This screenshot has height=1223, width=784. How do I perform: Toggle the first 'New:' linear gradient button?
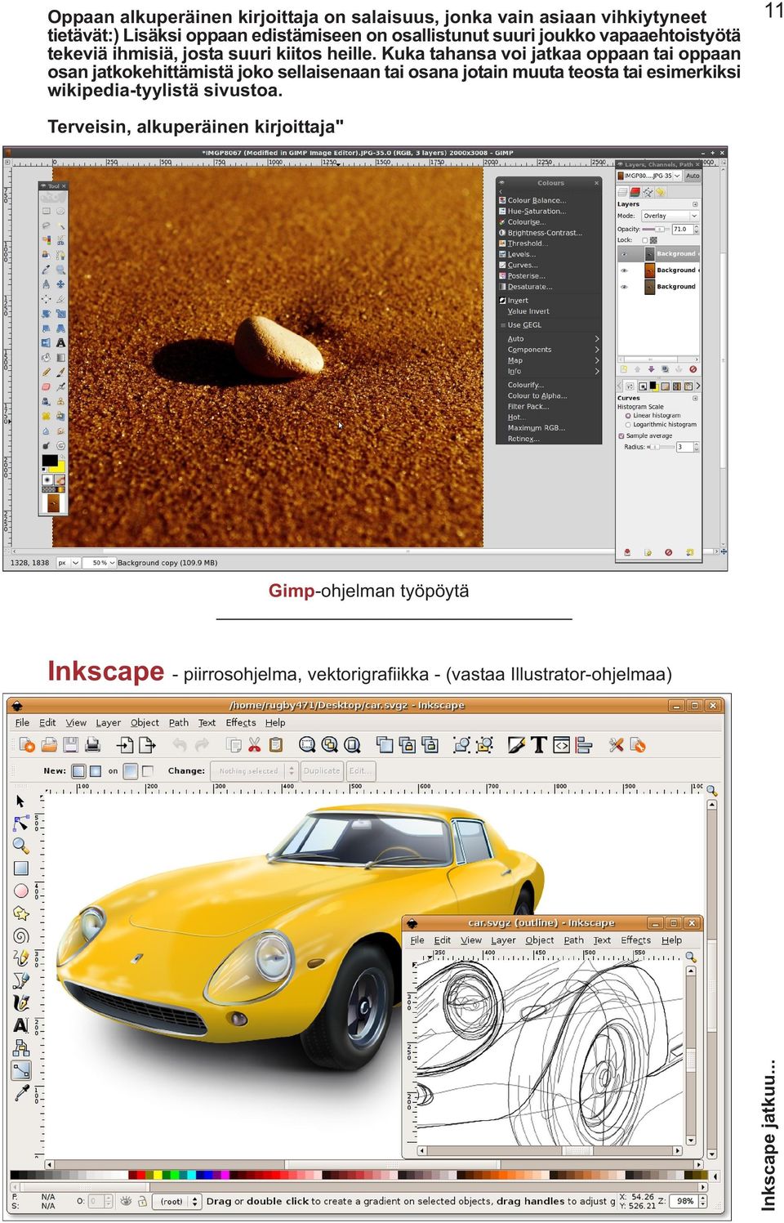[78, 770]
